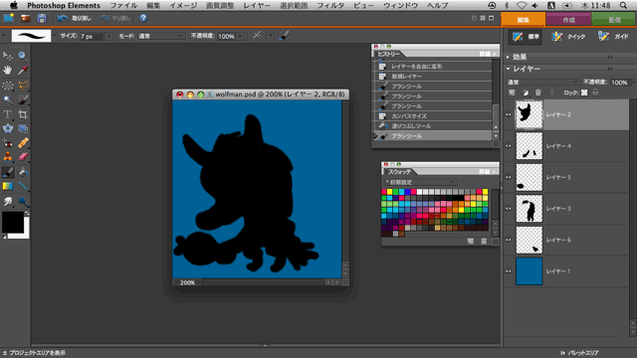Switch to the 配信 tab
The image size is (637, 358).
coord(614,20)
